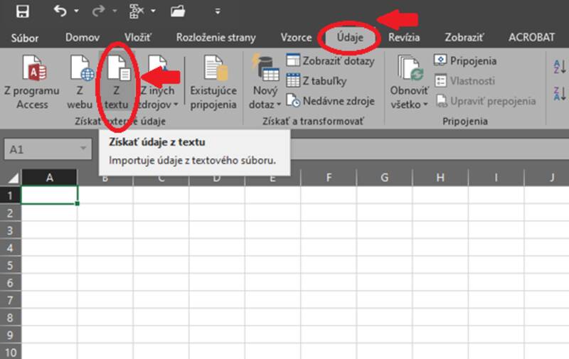Select row 1 header
This screenshot has height=359, width=569.
click(x=10, y=195)
